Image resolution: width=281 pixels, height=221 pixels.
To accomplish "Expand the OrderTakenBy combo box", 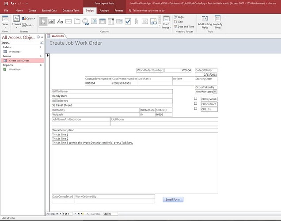I will tap(215, 91).
